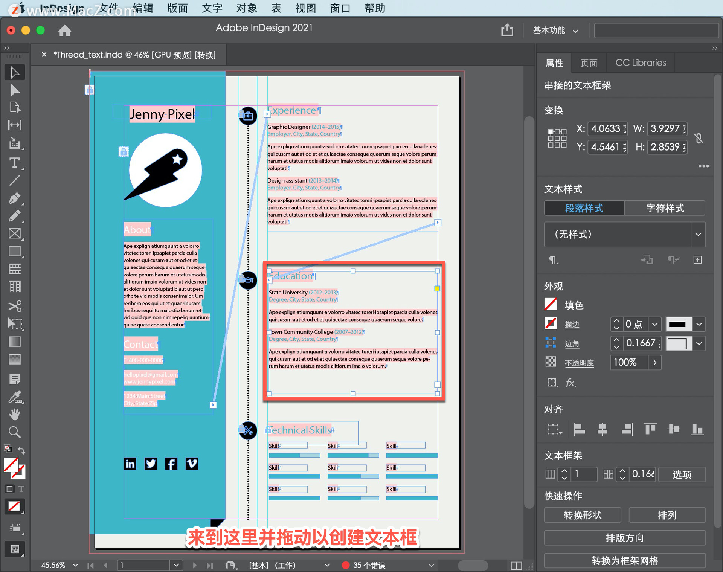Select the Type tool in the toolbar
The width and height of the screenshot is (723, 572).
click(15, 163)
